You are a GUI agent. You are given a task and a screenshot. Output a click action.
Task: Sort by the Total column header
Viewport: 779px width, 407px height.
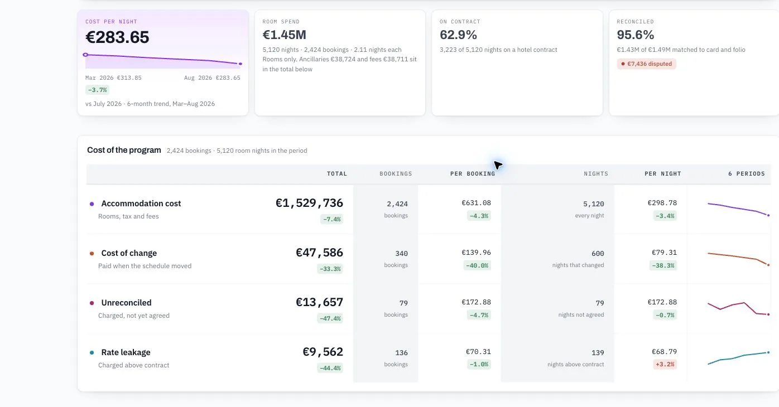pos(336,174)
